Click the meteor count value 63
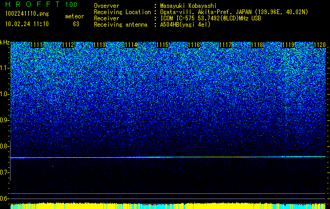This screenshot has width=330, height=209. (76, 24)
